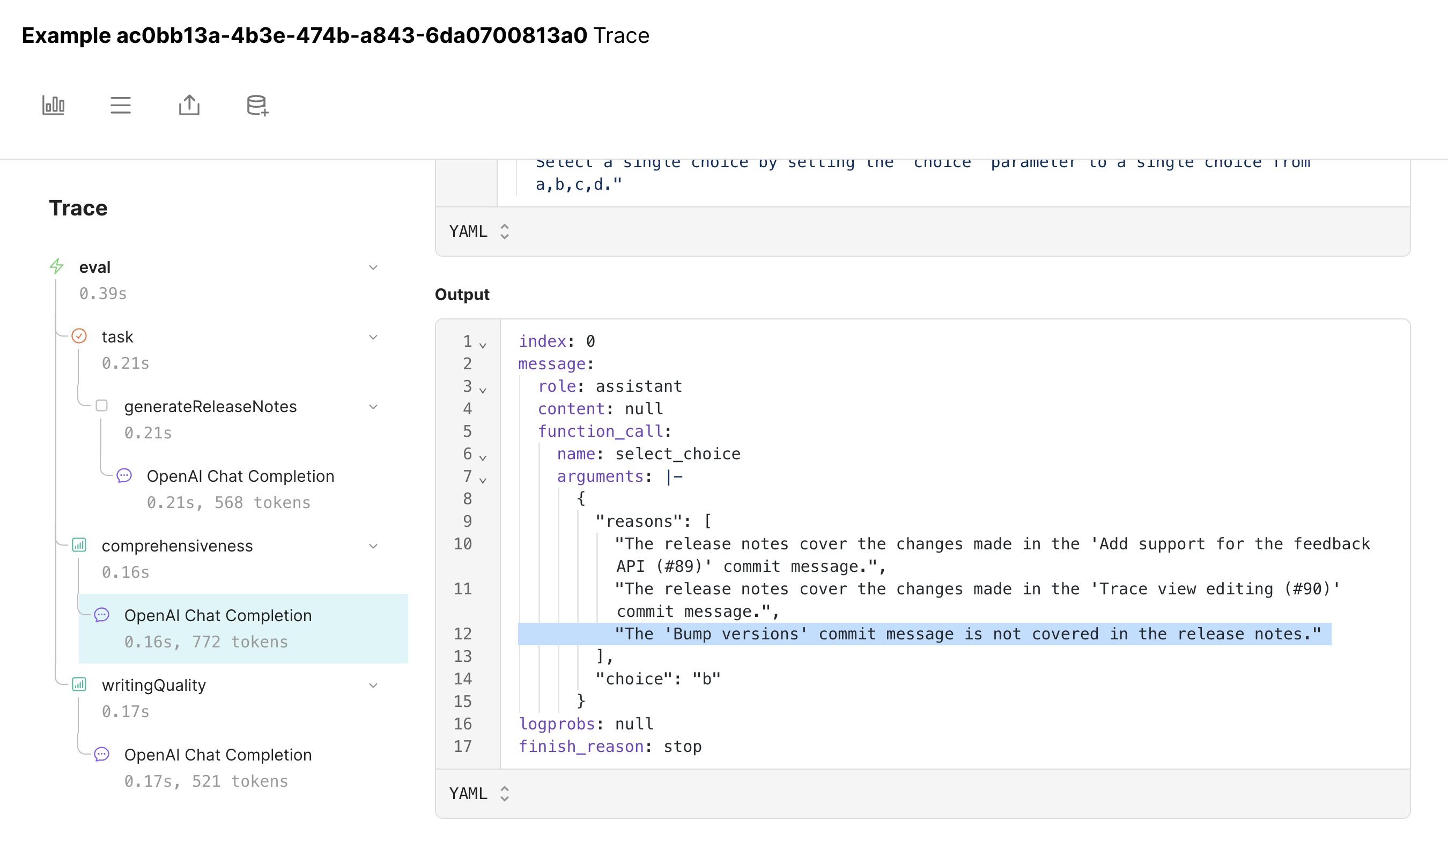Collapse the eval trace node chevron
This screenshot has height=850, width=1448.
tap(373, 267)
